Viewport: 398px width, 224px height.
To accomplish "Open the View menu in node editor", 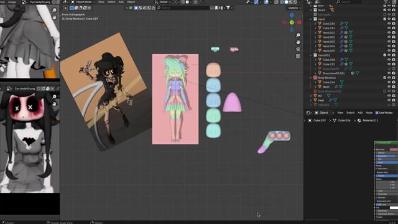I will coord(340,113).
